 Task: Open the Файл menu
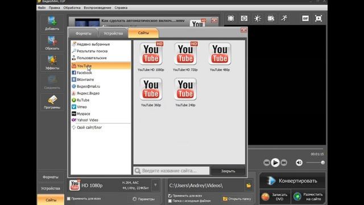(42, 7)
